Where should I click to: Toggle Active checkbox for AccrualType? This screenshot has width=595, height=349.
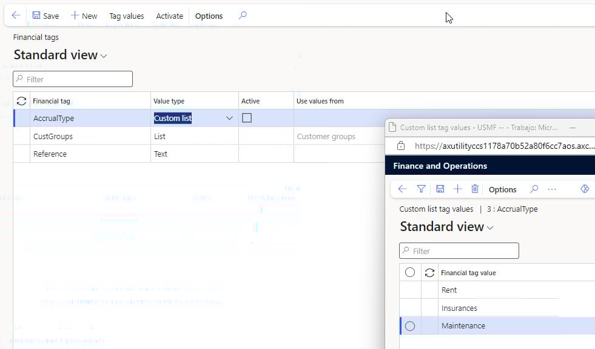(x=247, y=119)
